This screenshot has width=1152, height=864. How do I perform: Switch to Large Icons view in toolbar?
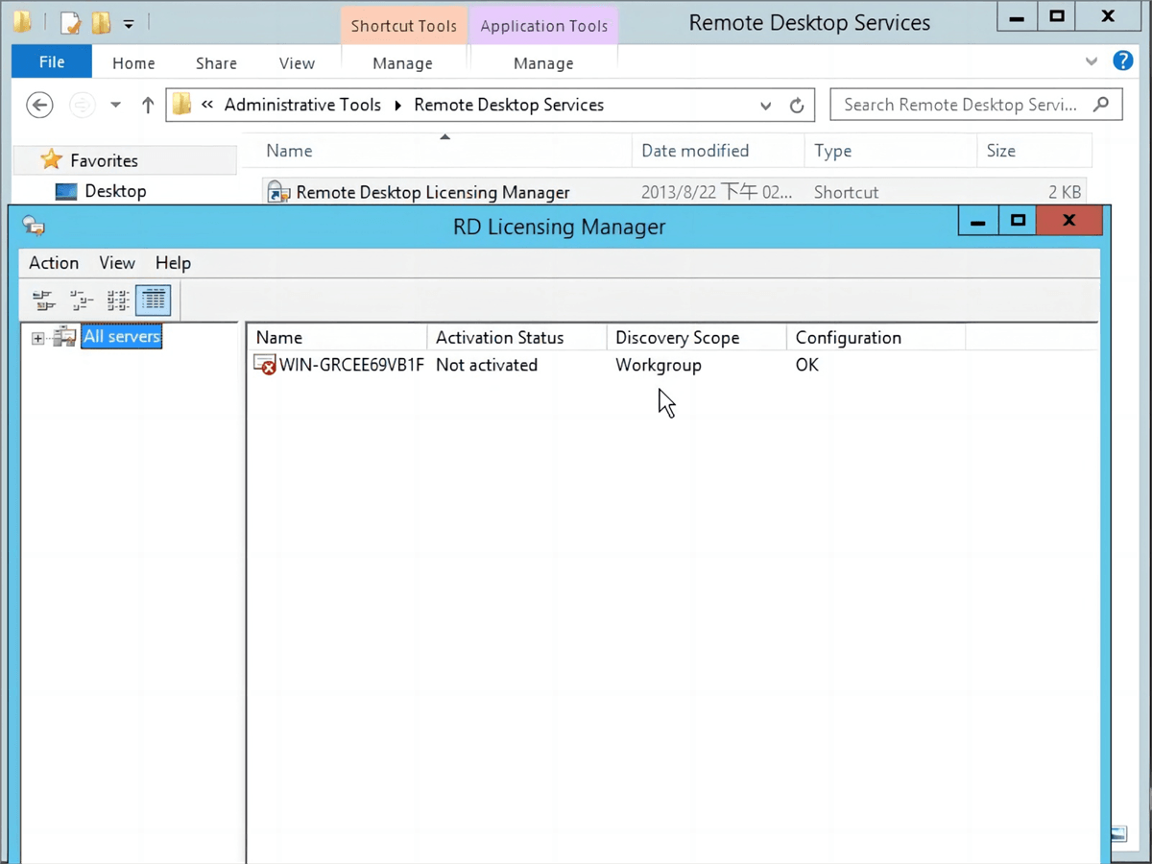click(43, 300)
